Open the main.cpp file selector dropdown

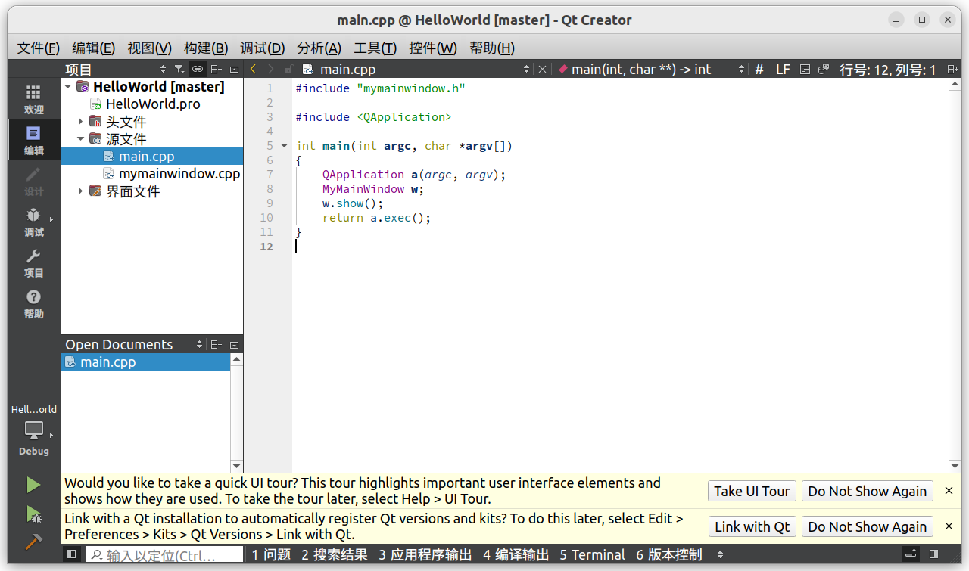click(x=416, y=69)
